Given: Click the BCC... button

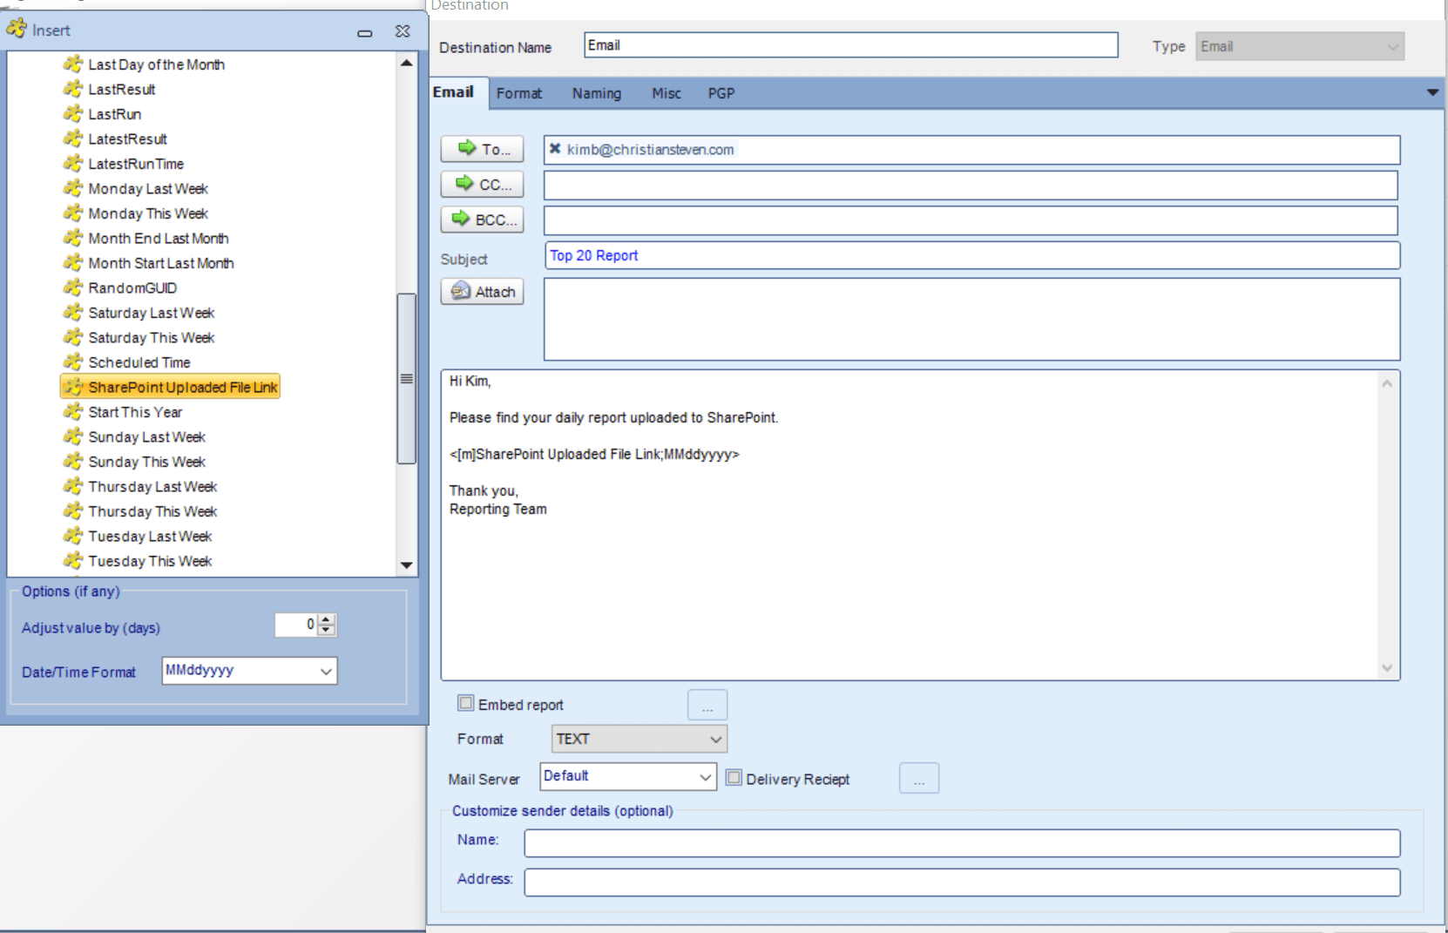Looking at the screenshot, I should [482, 220].
